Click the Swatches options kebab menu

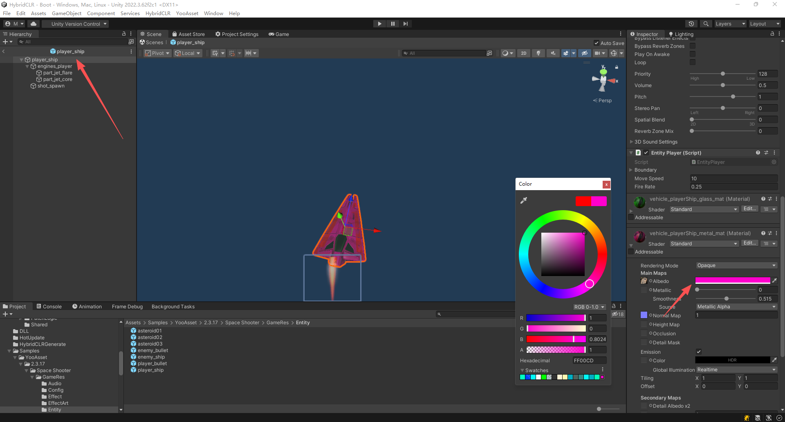pyautogui.click(x=602, y=370)
